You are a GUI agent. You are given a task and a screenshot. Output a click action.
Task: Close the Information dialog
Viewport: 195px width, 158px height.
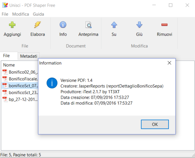click(x=169, y=63)
